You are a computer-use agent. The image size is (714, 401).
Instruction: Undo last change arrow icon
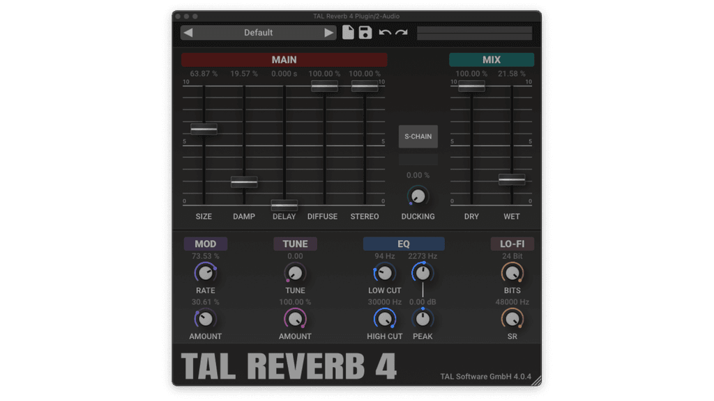(x=385, y=33)
